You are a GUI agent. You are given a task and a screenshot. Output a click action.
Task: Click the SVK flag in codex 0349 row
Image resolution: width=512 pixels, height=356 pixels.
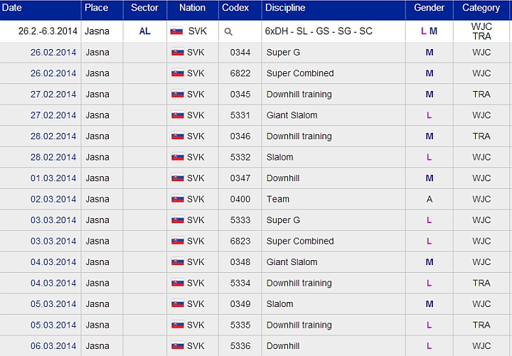pyautogui.click(x=178, y=304)
